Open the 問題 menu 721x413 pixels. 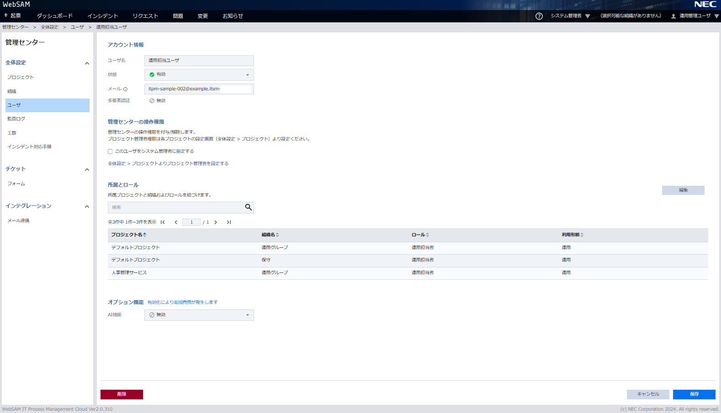(x=178, y=16)
